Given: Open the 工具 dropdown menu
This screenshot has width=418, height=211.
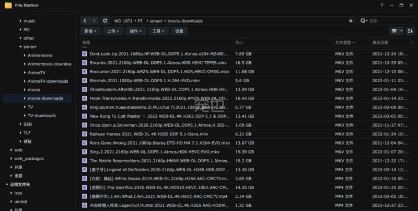Looking at the screenshot, I should pyautogui.click(x=158, y=31).
